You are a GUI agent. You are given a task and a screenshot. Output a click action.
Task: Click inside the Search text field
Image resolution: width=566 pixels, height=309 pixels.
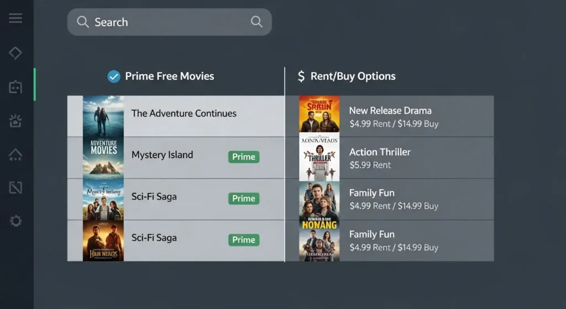166,22
